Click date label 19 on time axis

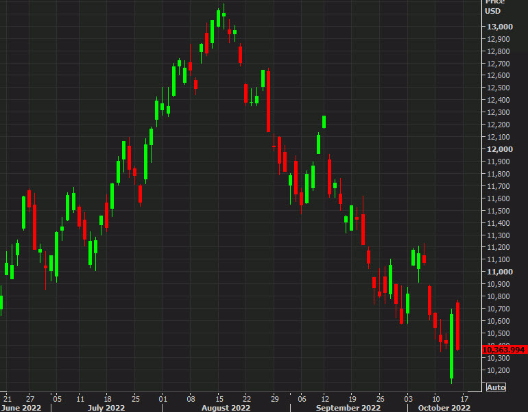352,399
